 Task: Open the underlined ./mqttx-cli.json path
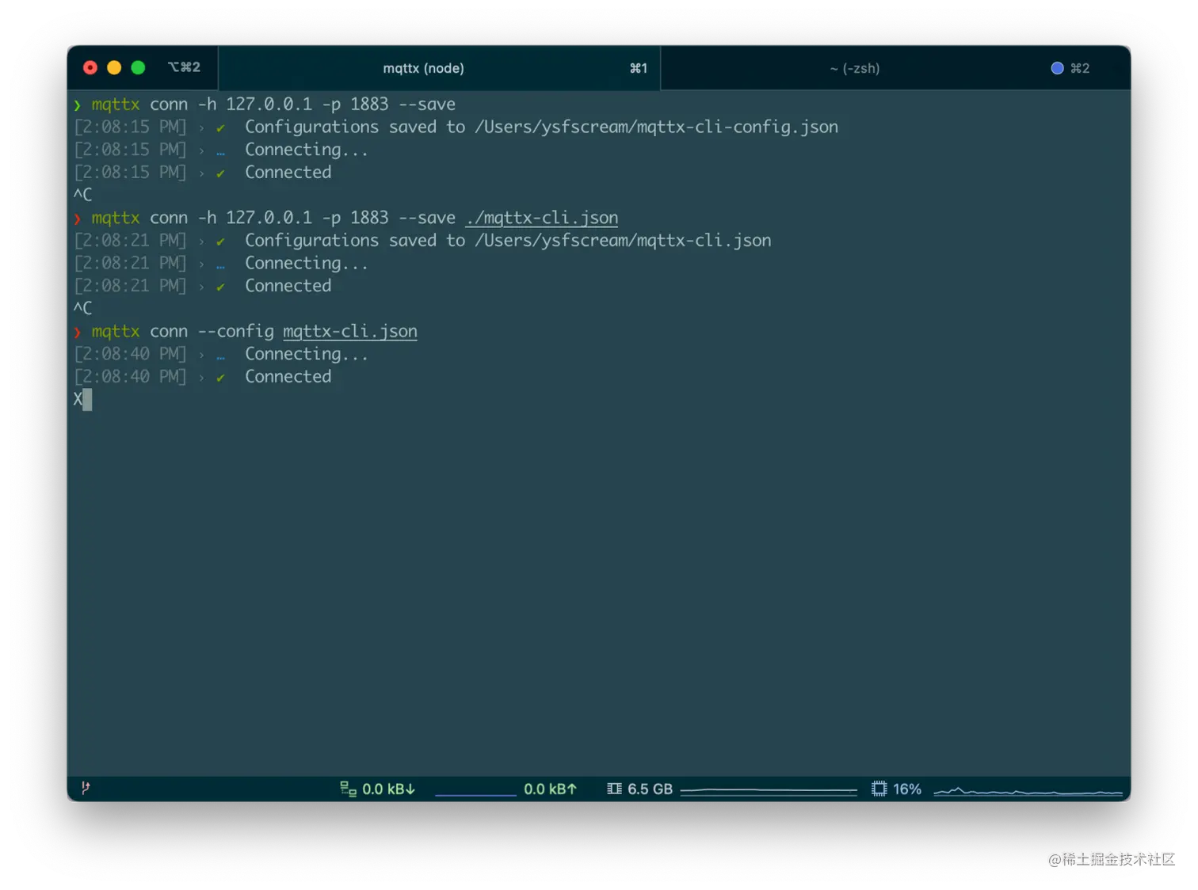(x=542, y=218)
